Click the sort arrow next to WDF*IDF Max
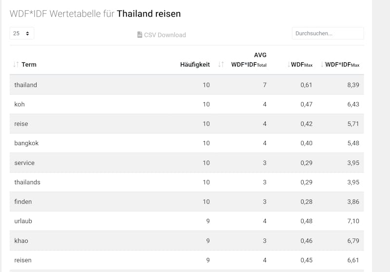Image resolution: width=390 pixels, height=272 pixels. coord(322,65)
